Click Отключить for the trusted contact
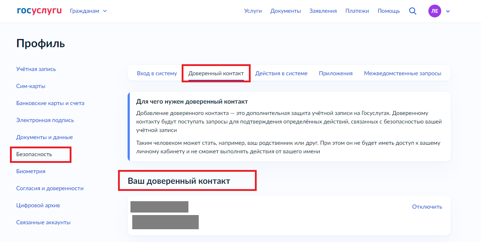 427,207
